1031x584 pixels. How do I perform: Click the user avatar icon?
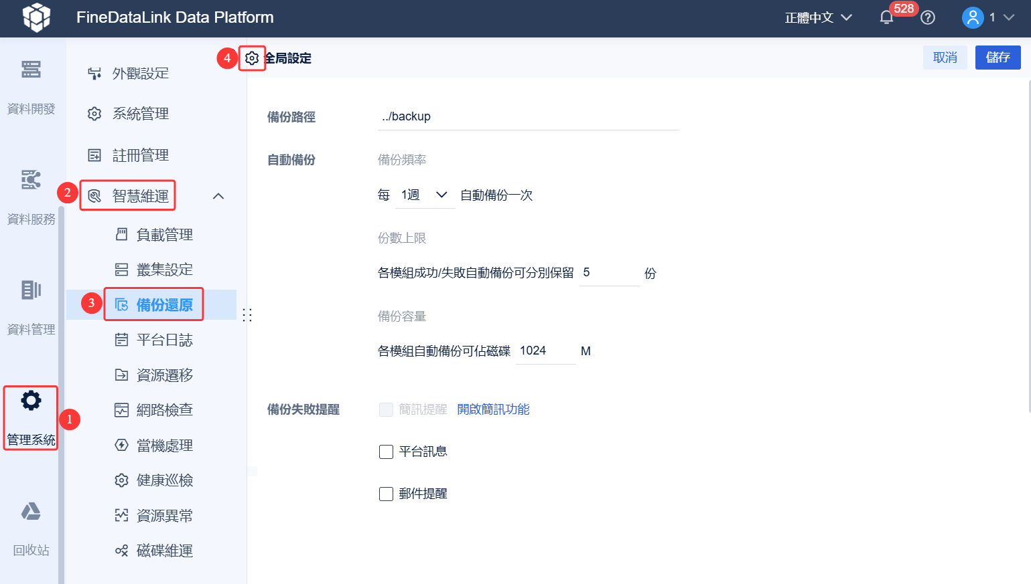(973, 17)
